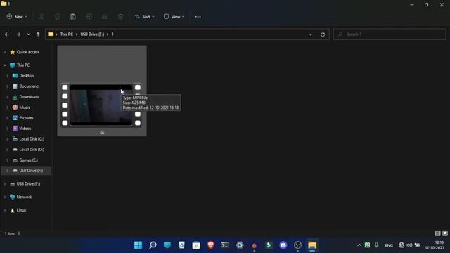Open Games (E:) drive in sidebar

pyautogui.click(x=28, y=160)
